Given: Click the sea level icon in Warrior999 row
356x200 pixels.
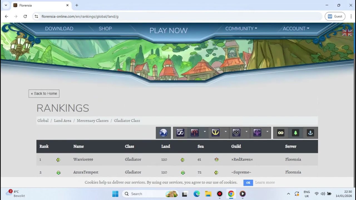Looking at the screenshot, I should click(216, 160).
